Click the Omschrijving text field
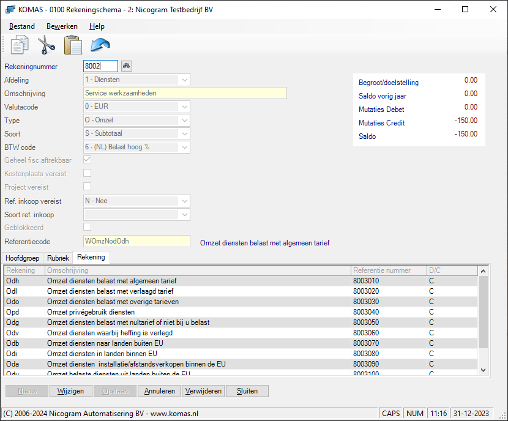Screen dimensions: 508x421 point(185,93)
